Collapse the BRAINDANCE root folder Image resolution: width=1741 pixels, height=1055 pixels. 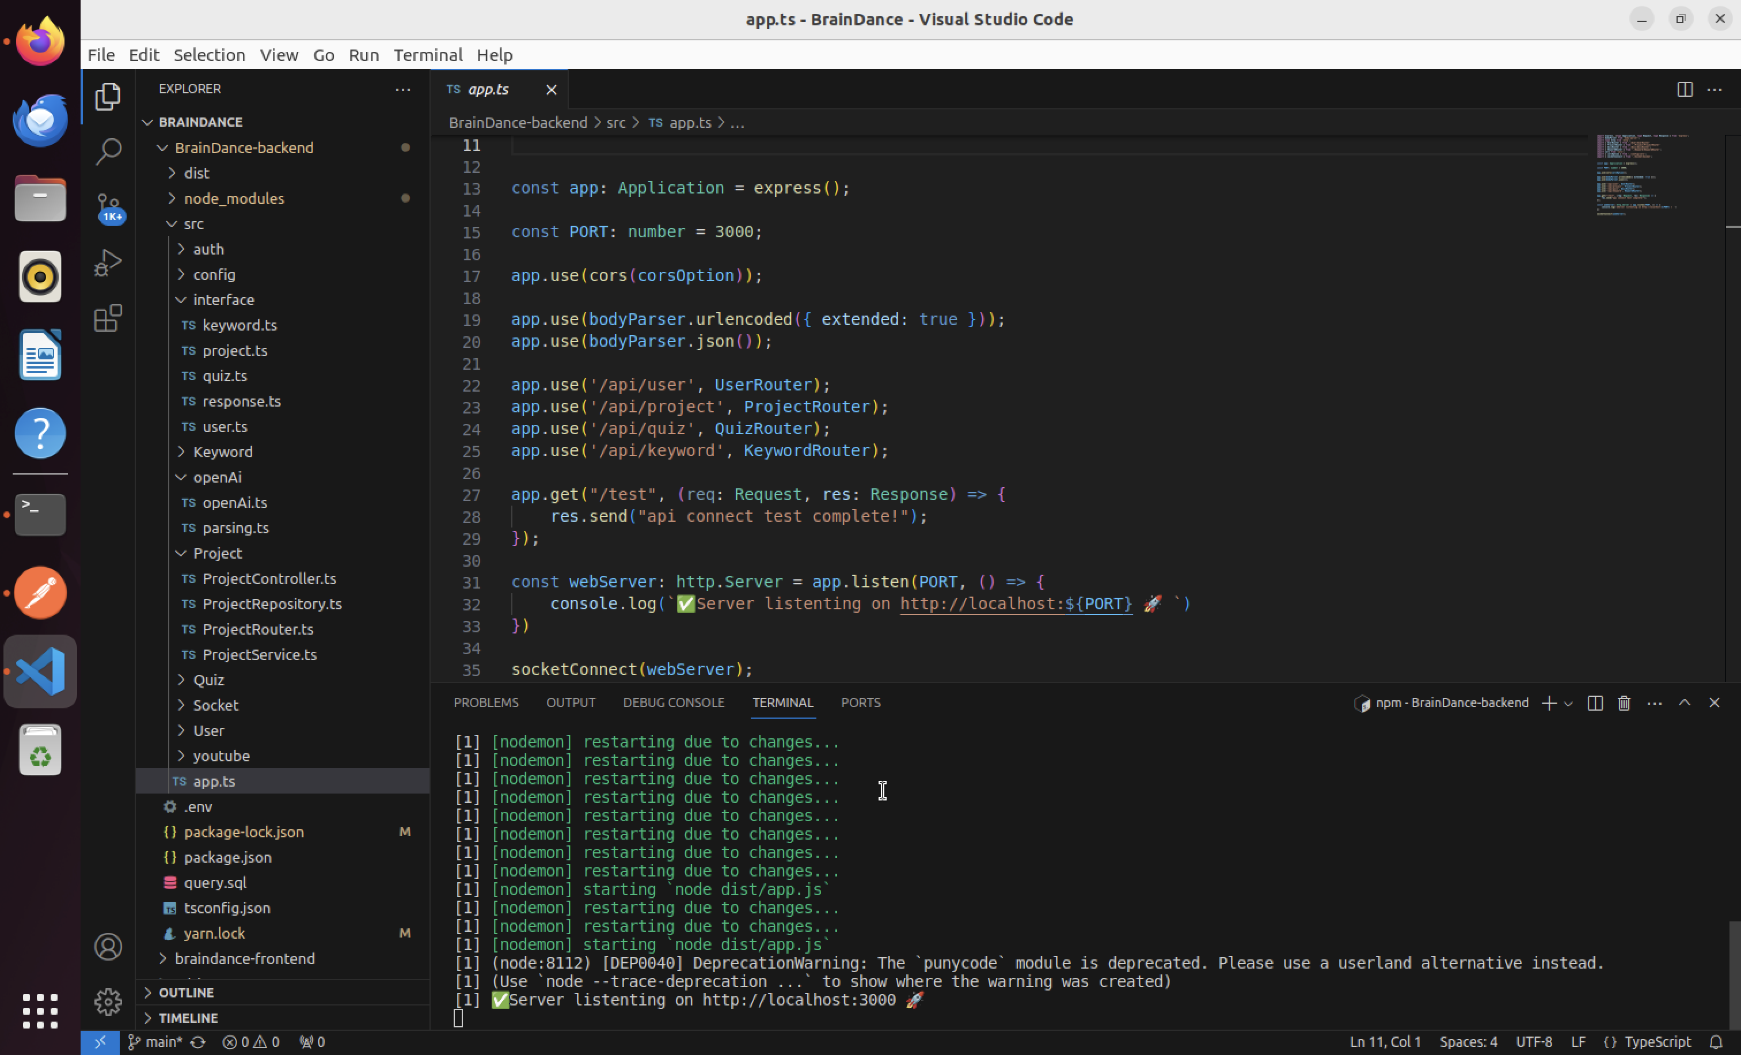283,122
